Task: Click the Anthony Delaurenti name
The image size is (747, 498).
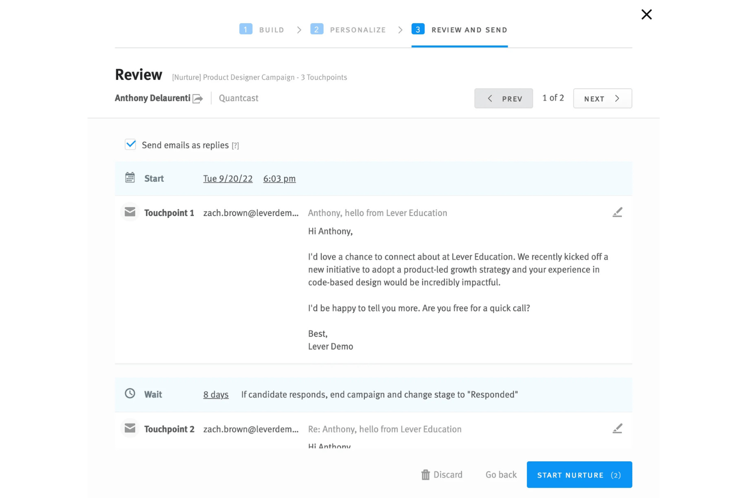Action: click(152, 98)
